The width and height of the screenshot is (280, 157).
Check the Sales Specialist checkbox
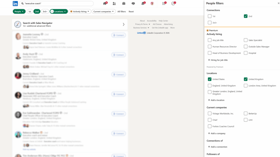246,40
